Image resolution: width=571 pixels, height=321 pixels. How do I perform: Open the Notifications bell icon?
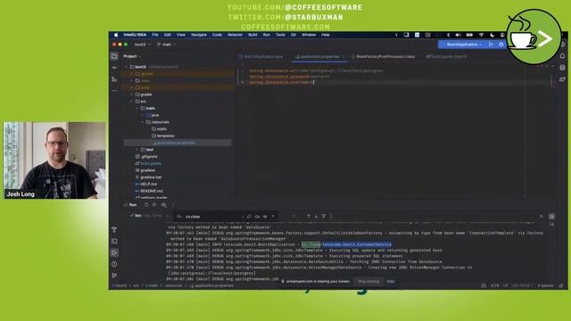pos(562,56)
